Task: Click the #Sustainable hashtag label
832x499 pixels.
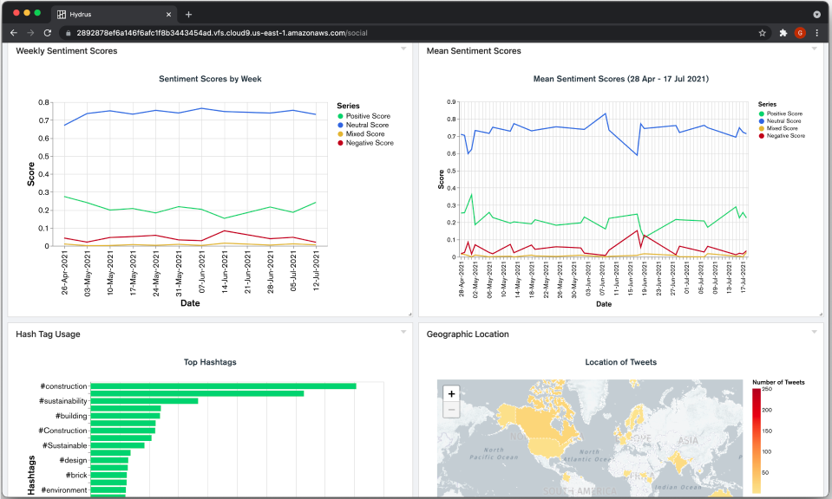Action: tap(64, 445)
